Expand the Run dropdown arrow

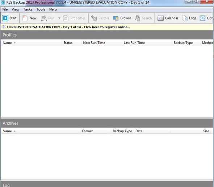click(x=59, y=18)
